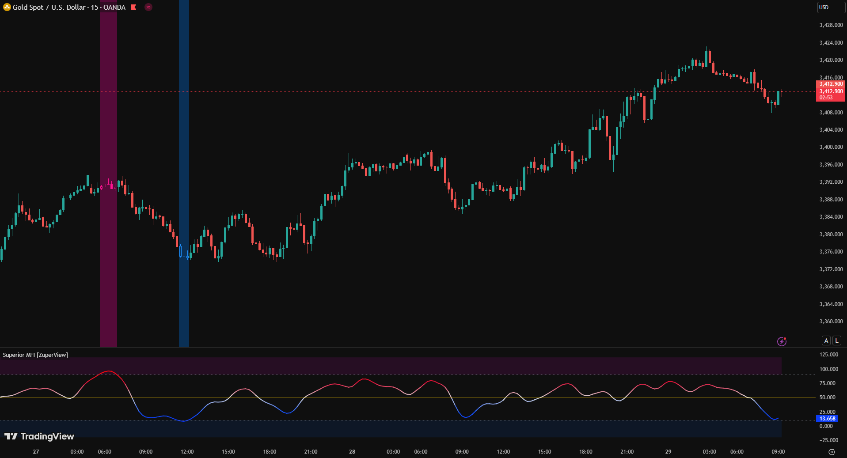Click the 27 date label on time axis
Image resolution: width=847 pixels, height=458 pixels.
pyautogui.click(x=36, y=451)
